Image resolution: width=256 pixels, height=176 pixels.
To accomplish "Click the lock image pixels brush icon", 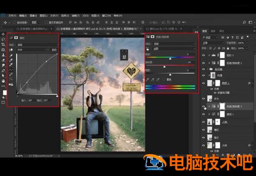I will 215,48.
